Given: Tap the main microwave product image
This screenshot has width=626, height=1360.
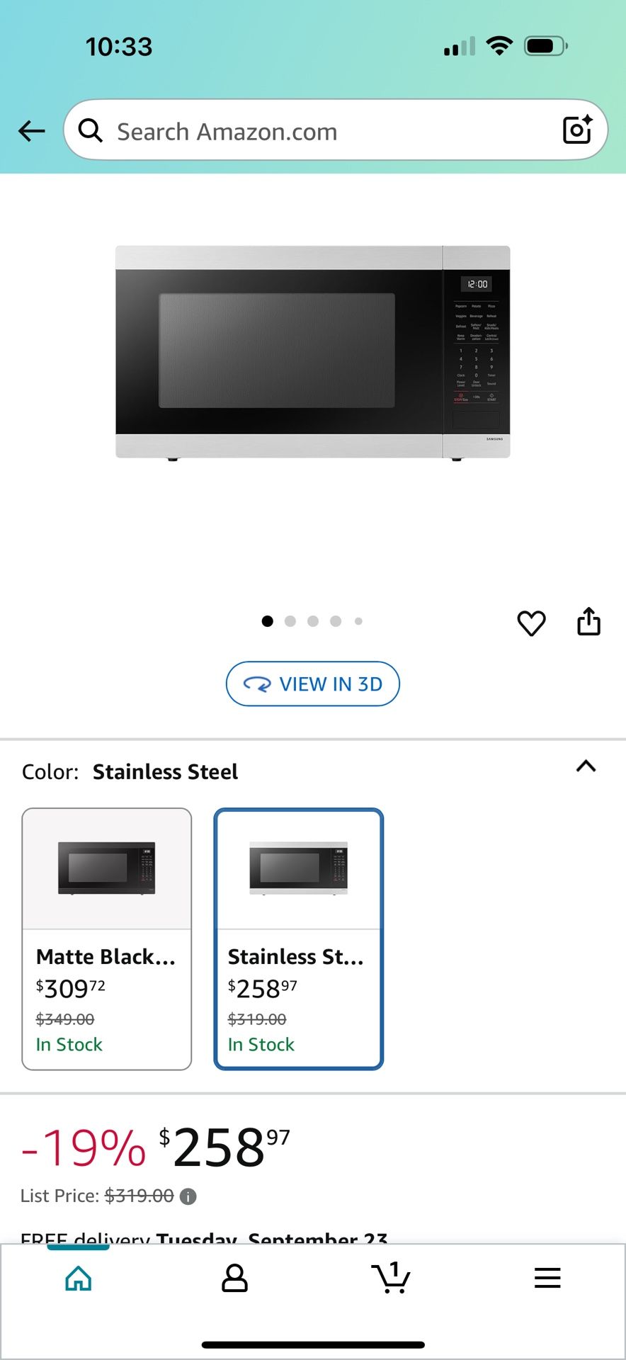Looking at the screenshot, I should 313,352.
